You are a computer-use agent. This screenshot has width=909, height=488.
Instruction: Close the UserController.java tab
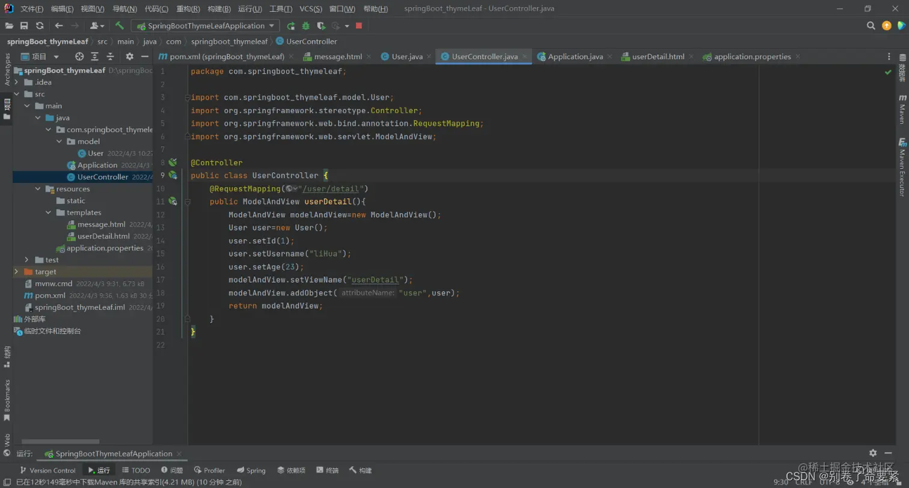[525, 57]
